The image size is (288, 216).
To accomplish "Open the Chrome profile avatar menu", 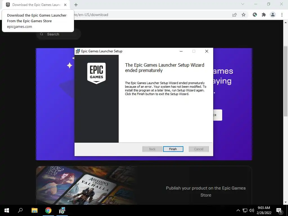I will click(273, 15).
